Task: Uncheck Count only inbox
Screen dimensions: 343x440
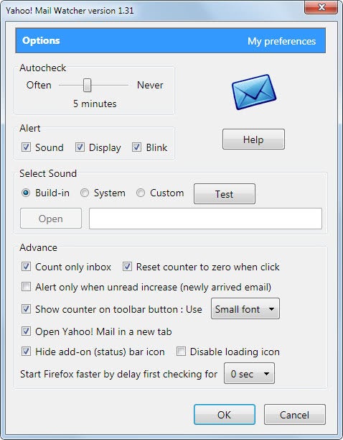Action: (26, 266)
